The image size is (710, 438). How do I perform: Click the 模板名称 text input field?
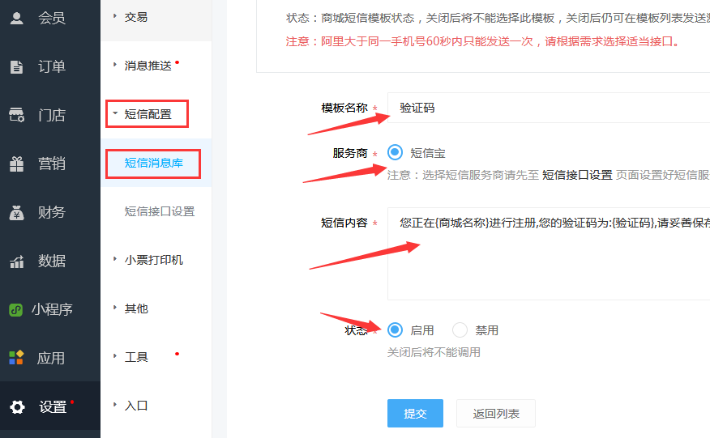click(x=551, y=108)
